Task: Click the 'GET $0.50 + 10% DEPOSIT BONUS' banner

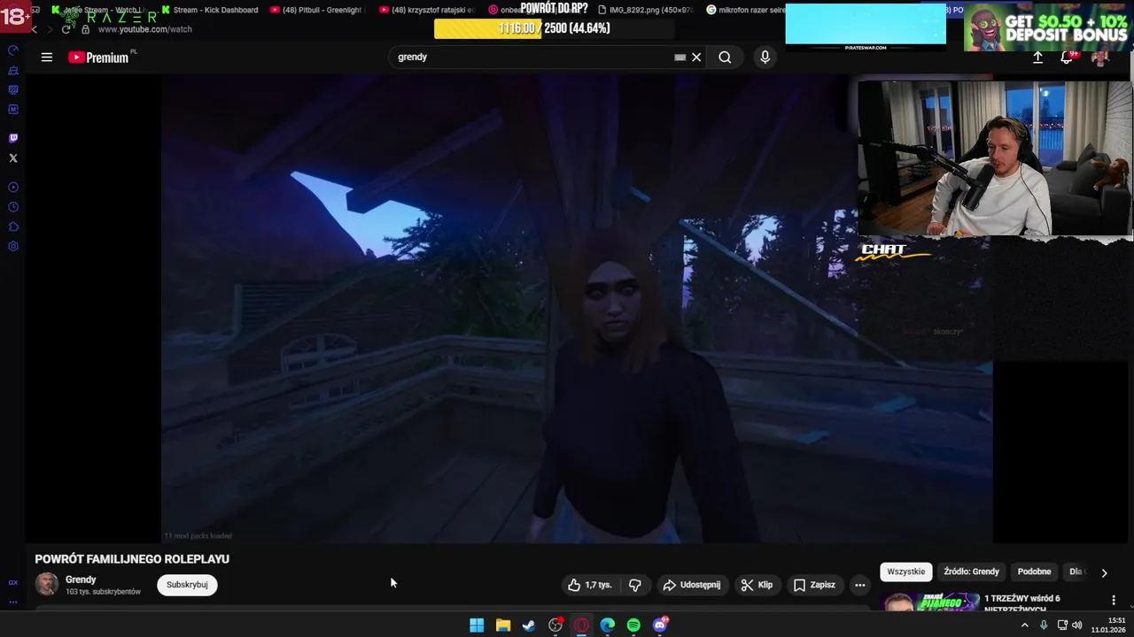Action: (x=1048, y=27)
